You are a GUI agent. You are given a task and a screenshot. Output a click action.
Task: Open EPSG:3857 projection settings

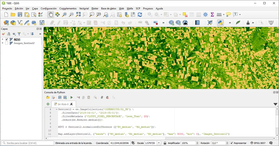click(x=258, y=143)
